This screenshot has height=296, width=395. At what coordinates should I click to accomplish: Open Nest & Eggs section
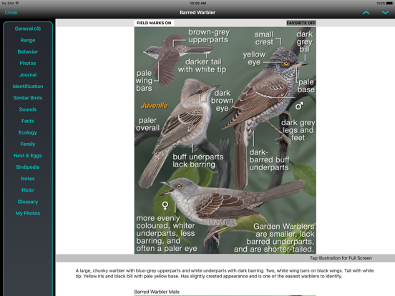pyautogui.click(x=28, y=156)
